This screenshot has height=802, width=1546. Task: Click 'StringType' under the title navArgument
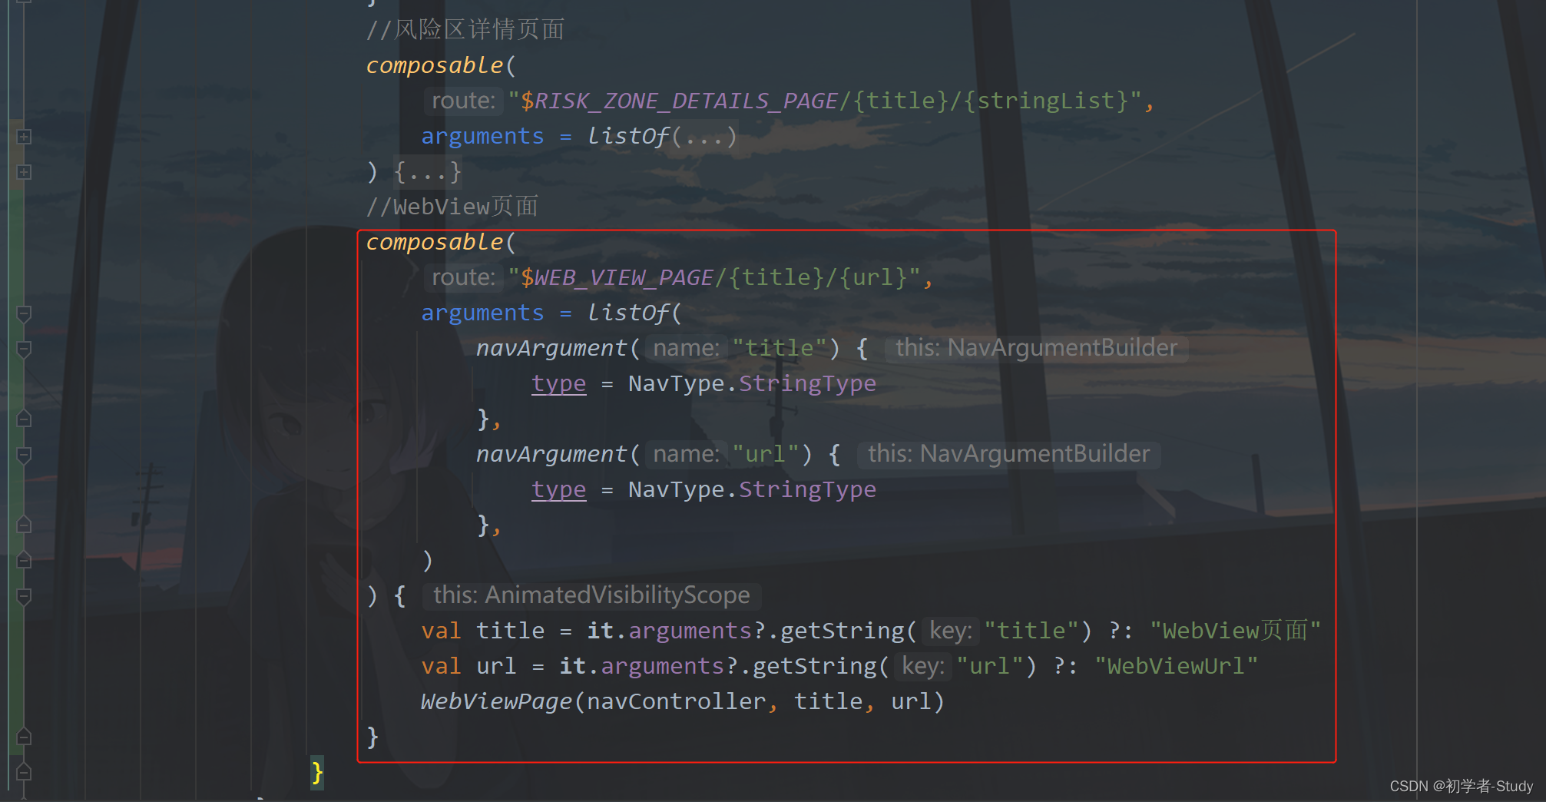point(807,384)
